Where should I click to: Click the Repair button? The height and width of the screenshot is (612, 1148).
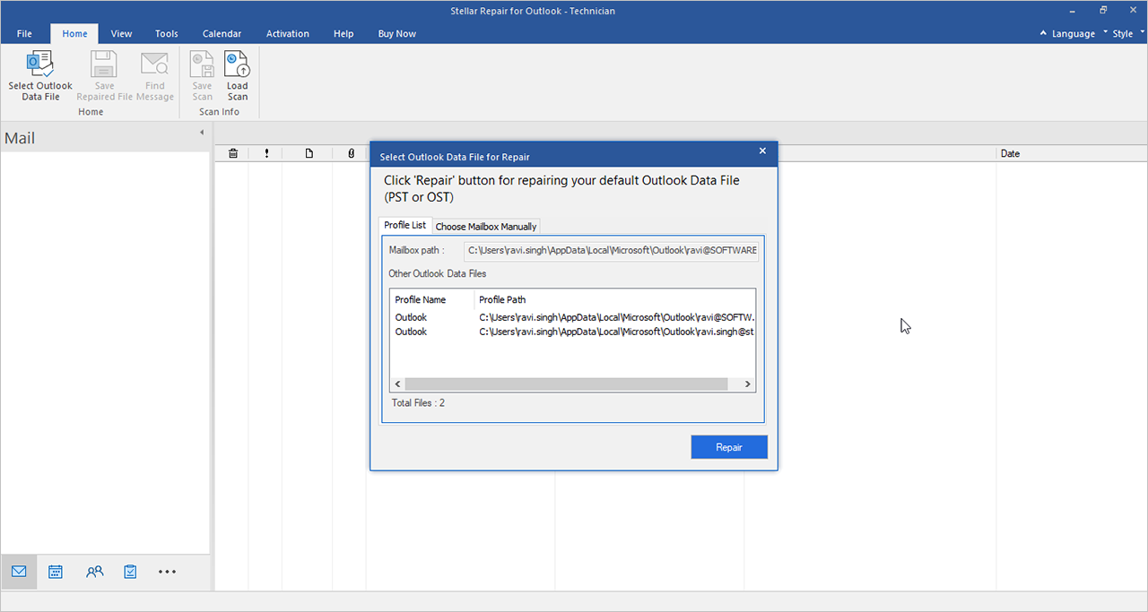(728, 447)
